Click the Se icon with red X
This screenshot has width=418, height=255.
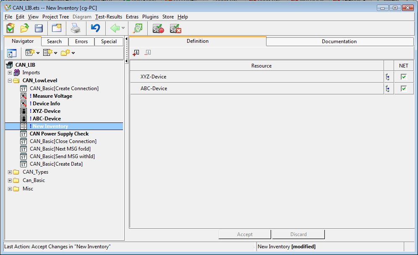[x=175, y=28]
